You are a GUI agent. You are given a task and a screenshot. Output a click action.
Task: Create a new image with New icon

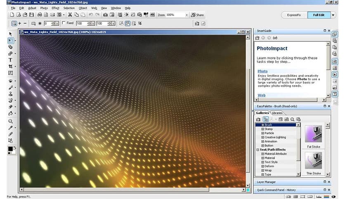click(12, 15)
